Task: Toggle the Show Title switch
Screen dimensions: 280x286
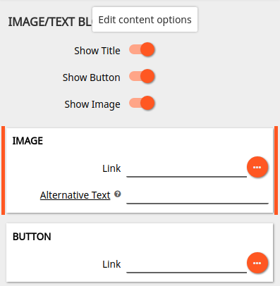Action: point(142,49)
